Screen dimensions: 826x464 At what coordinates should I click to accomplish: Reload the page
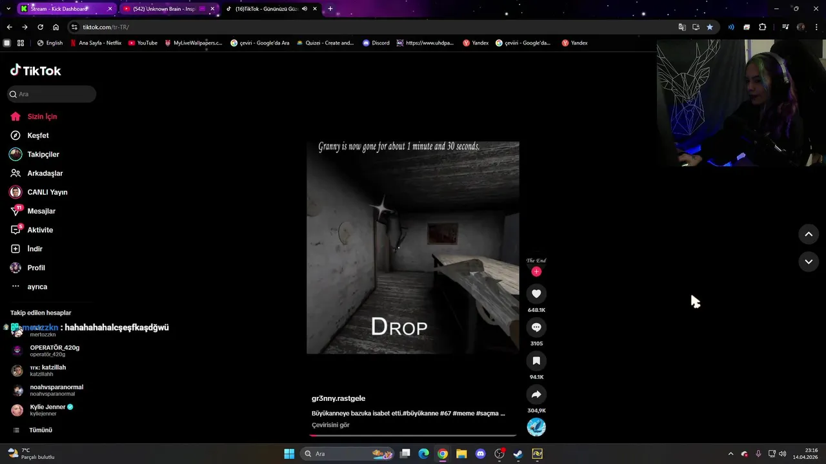coord(40,27)
